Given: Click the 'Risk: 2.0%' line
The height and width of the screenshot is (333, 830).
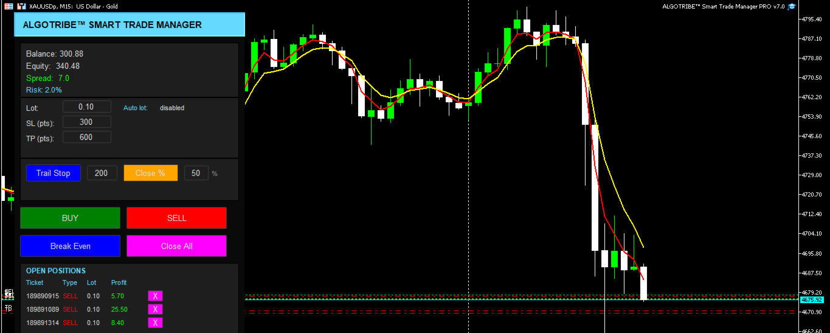Looking at the screenshot, I should click(x=44, y=89).
